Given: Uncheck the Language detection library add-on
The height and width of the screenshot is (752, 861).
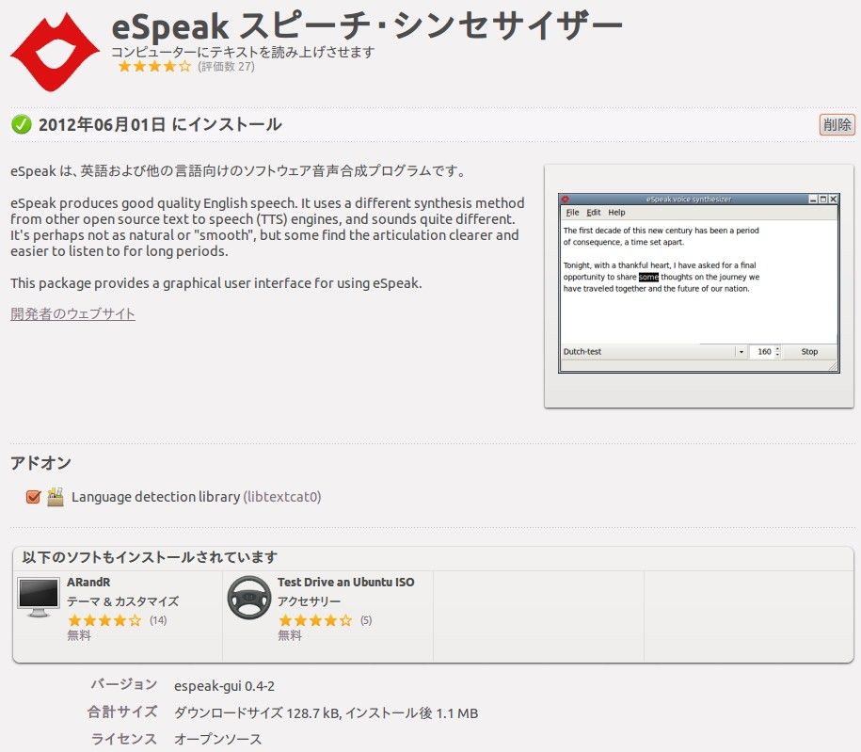Looking at the screenshot, I should coord(33,497).
